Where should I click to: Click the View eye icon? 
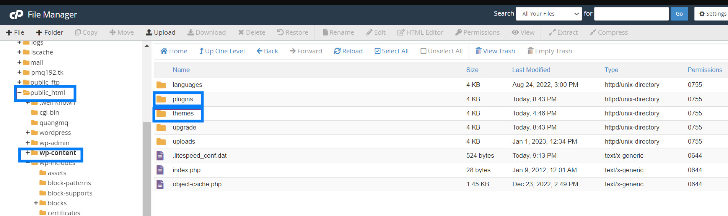point(515,32)
